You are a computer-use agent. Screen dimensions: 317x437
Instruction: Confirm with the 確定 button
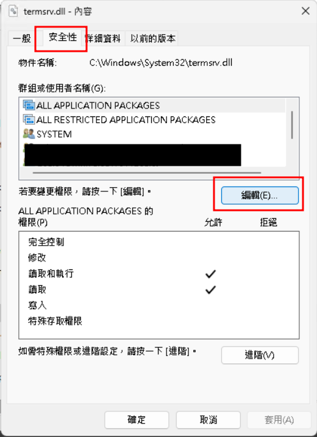(137, 420)
